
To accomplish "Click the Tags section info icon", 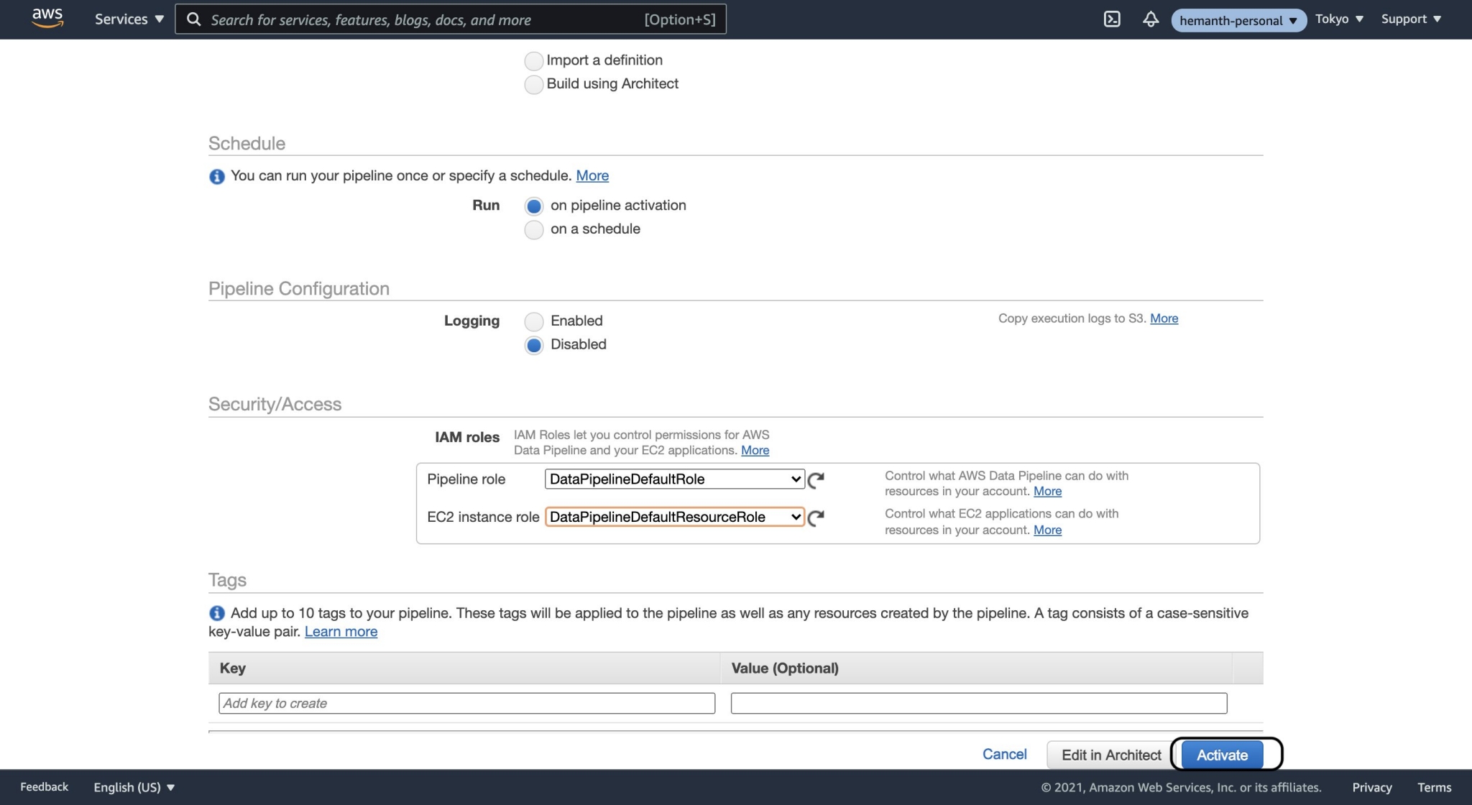I will 216,613.
